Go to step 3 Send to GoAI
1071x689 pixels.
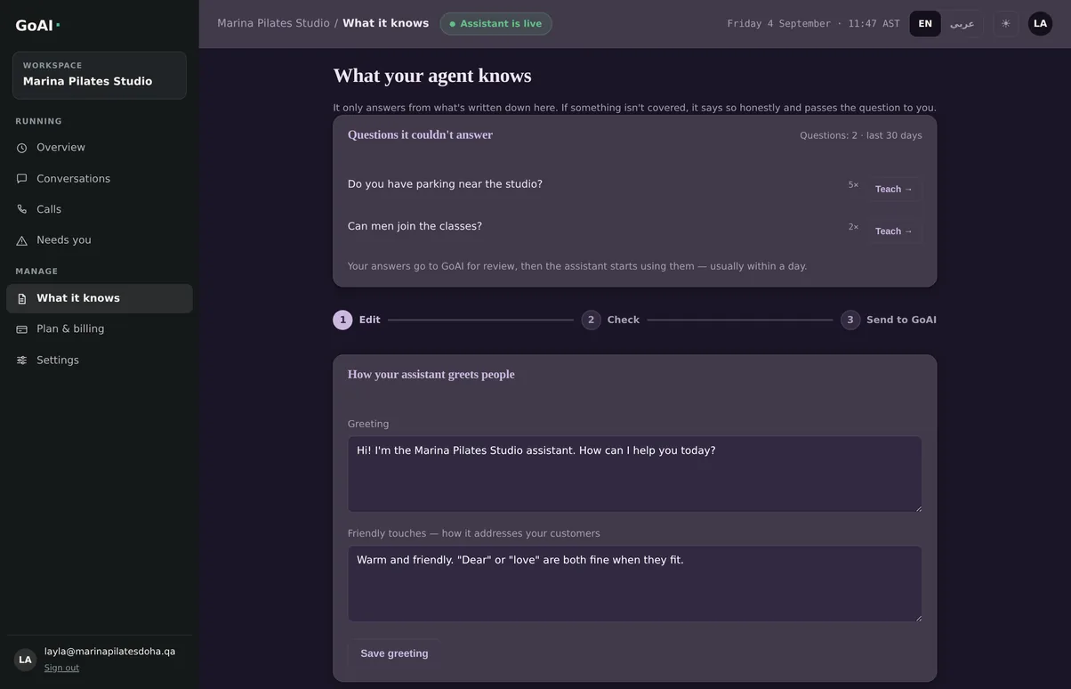click(x=889, y=320)
